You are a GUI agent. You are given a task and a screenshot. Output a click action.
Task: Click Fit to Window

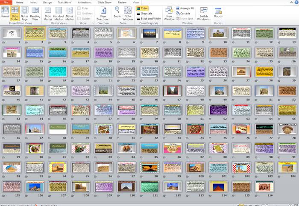[x=128, y=13]
